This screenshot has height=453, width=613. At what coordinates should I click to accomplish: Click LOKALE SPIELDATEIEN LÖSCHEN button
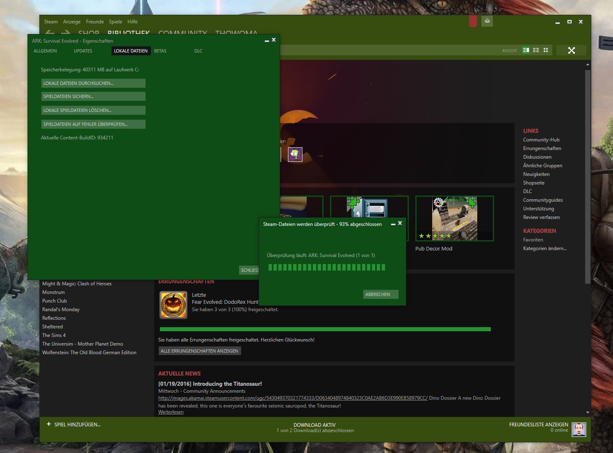tap(93, 110)
